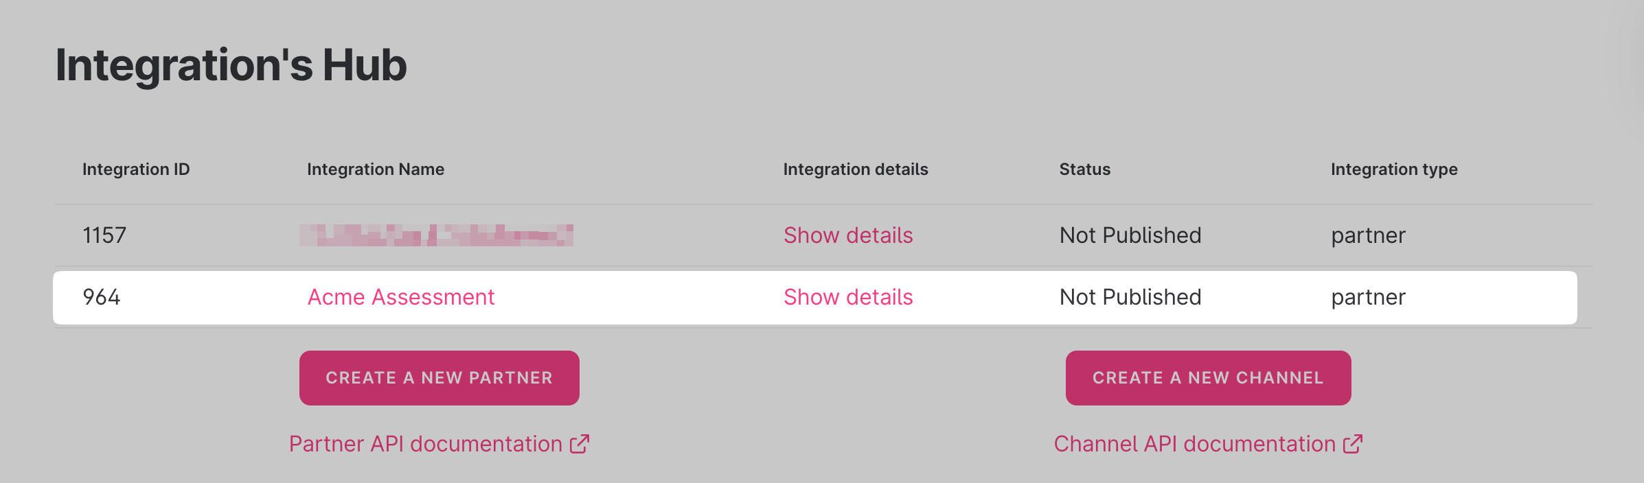This screenshot has height=483, width=1644.
Task: Select the integration ID 964 cell
Action: [102, 297]
